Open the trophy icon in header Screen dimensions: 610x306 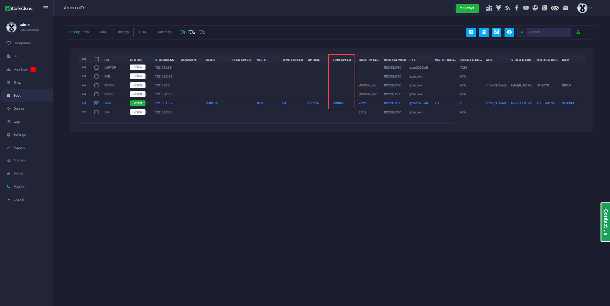[498, 8]
